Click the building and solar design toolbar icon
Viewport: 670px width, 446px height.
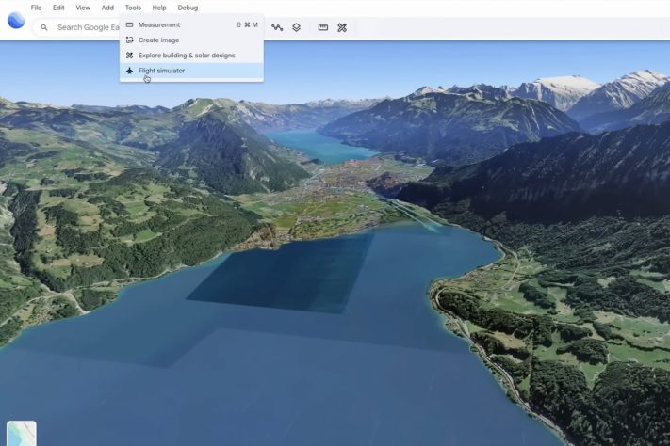[342, 27]
